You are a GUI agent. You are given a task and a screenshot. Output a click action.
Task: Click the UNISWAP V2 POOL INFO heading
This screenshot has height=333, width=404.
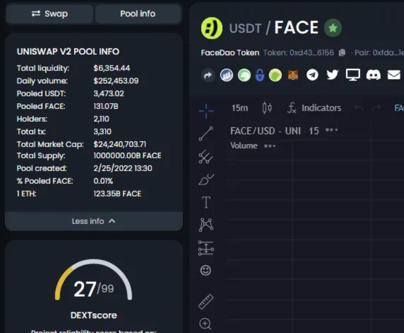[68, 52]
